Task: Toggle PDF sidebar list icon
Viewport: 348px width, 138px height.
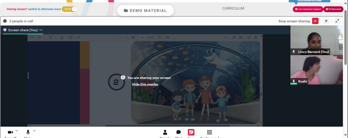Action: tap(32, 37)
